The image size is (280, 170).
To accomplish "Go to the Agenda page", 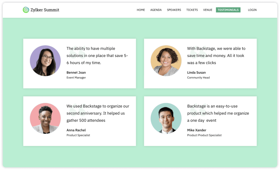I will click(156, 10).
